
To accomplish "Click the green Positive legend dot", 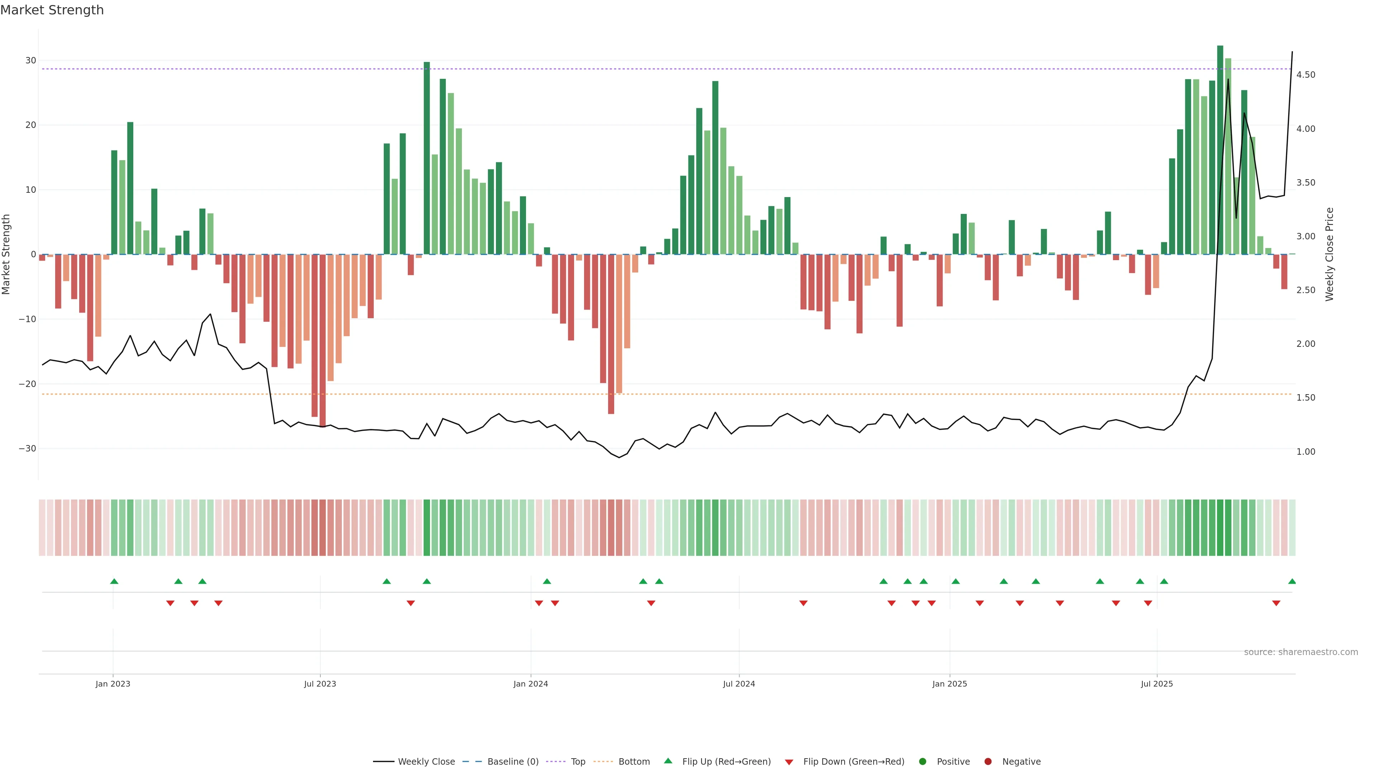I will (x=922, y=761).
